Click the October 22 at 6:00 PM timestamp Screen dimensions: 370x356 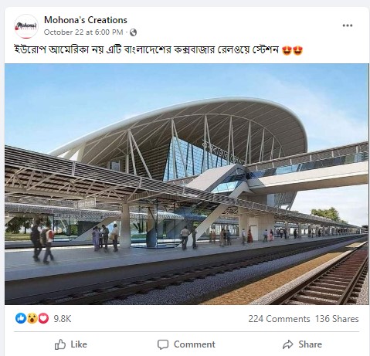point(83,32)
